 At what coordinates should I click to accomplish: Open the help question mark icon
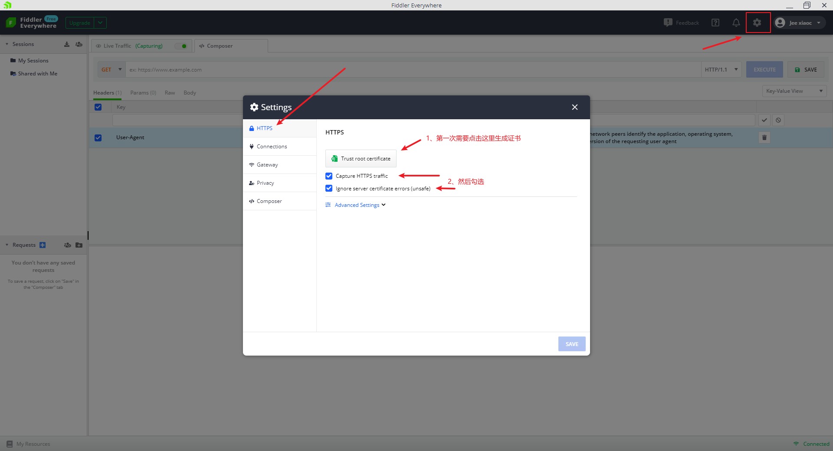coord(715,23)
